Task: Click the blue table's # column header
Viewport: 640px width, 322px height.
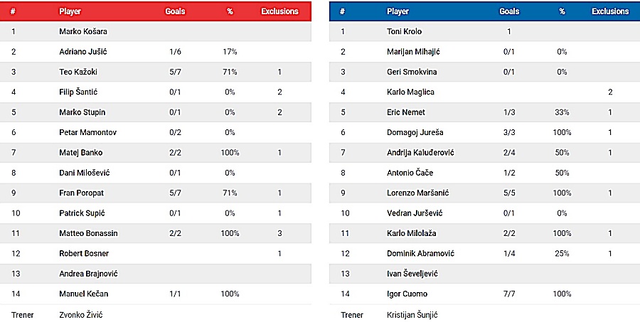Action: click(343, 11)
